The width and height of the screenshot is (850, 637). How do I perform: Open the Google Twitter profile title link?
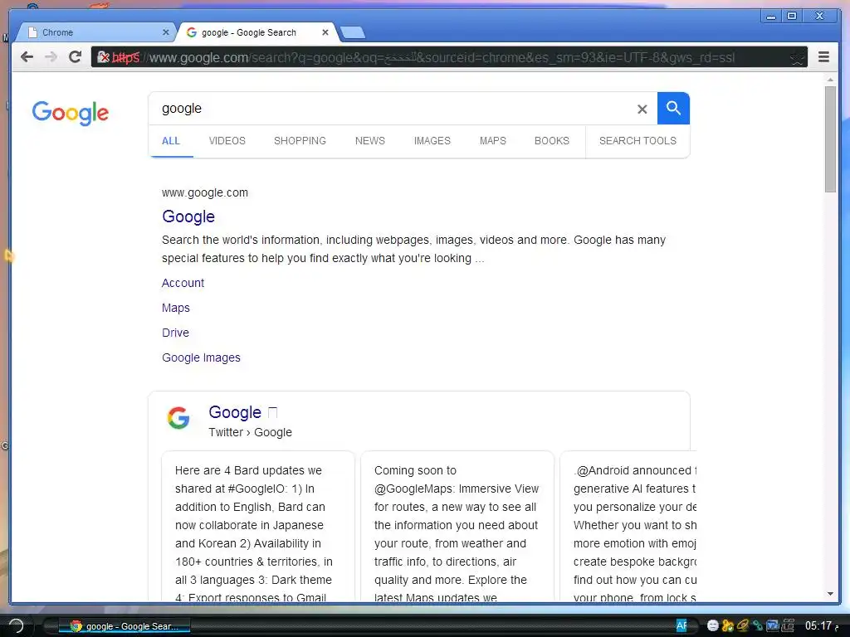(235, 412)
